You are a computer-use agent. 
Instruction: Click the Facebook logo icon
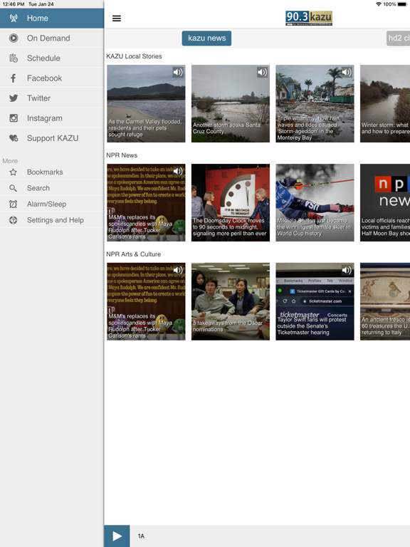pos(14,78)
